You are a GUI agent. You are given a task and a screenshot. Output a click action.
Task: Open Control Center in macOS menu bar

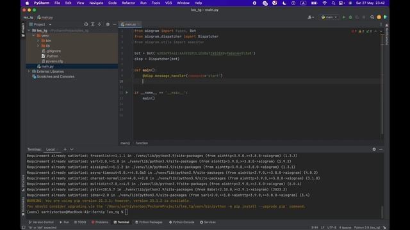click(x=341, y=3)
